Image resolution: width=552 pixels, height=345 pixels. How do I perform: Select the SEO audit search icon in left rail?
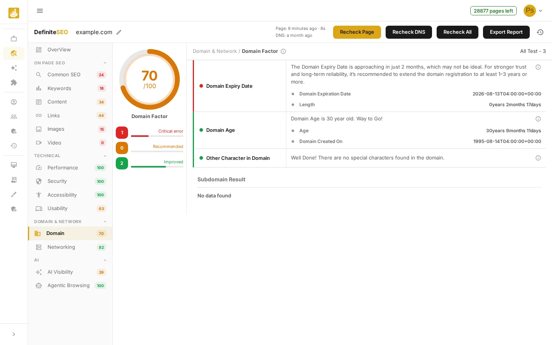[x=14, y=53]
